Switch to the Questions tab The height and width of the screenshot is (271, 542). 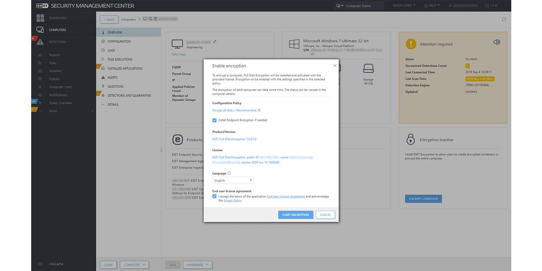[129, 87]
